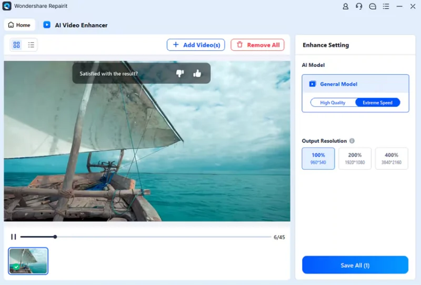
Task: Select 100% 960*540 output resolution
Action: (x=318, y=158)
